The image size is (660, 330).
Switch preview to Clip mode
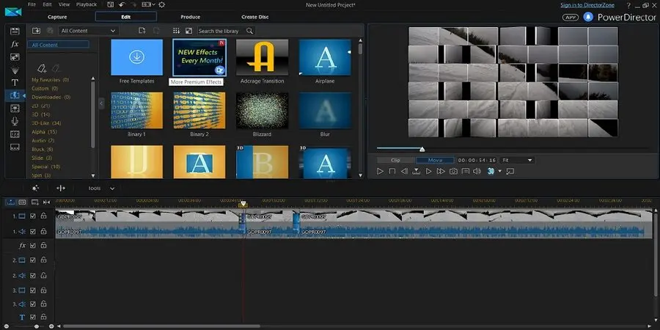(x=395, y=160)
